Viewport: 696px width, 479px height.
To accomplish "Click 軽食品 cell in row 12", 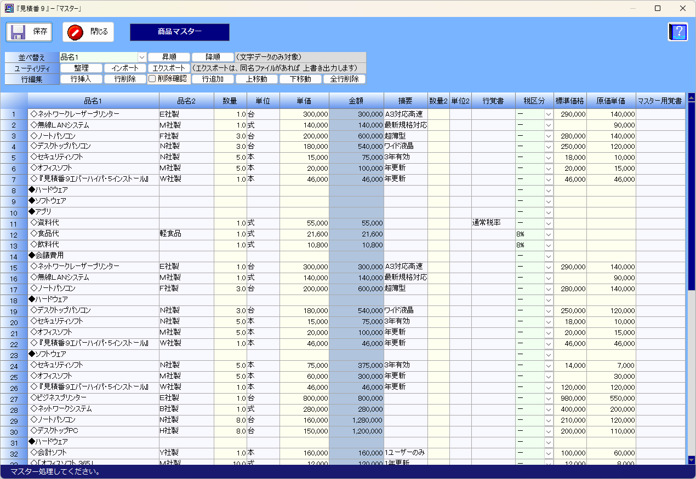I will pos(186,234).
